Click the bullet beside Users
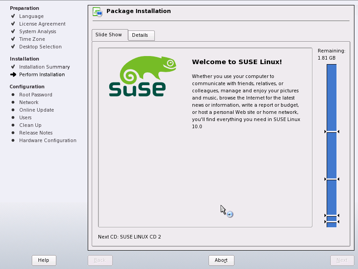Image resolution: width=358 pixels, height=269 pixels. coord(13,117)
